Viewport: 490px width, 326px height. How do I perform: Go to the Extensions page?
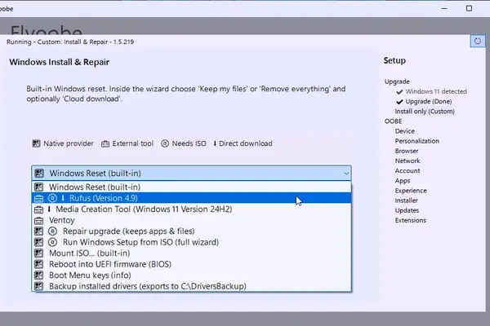410,220
